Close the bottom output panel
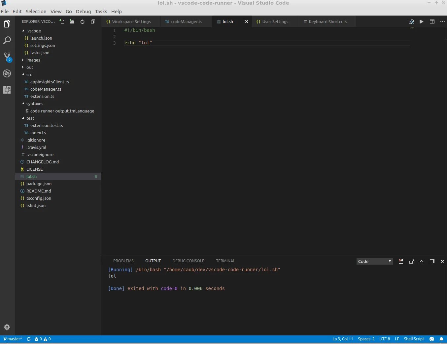Image resolution: width=447 pixels, height=344 pixels. (442, 261)
